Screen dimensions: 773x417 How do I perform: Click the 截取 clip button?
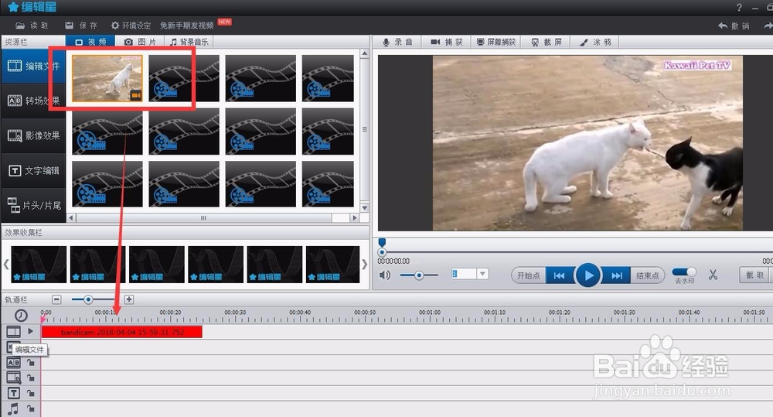(755, 275)
